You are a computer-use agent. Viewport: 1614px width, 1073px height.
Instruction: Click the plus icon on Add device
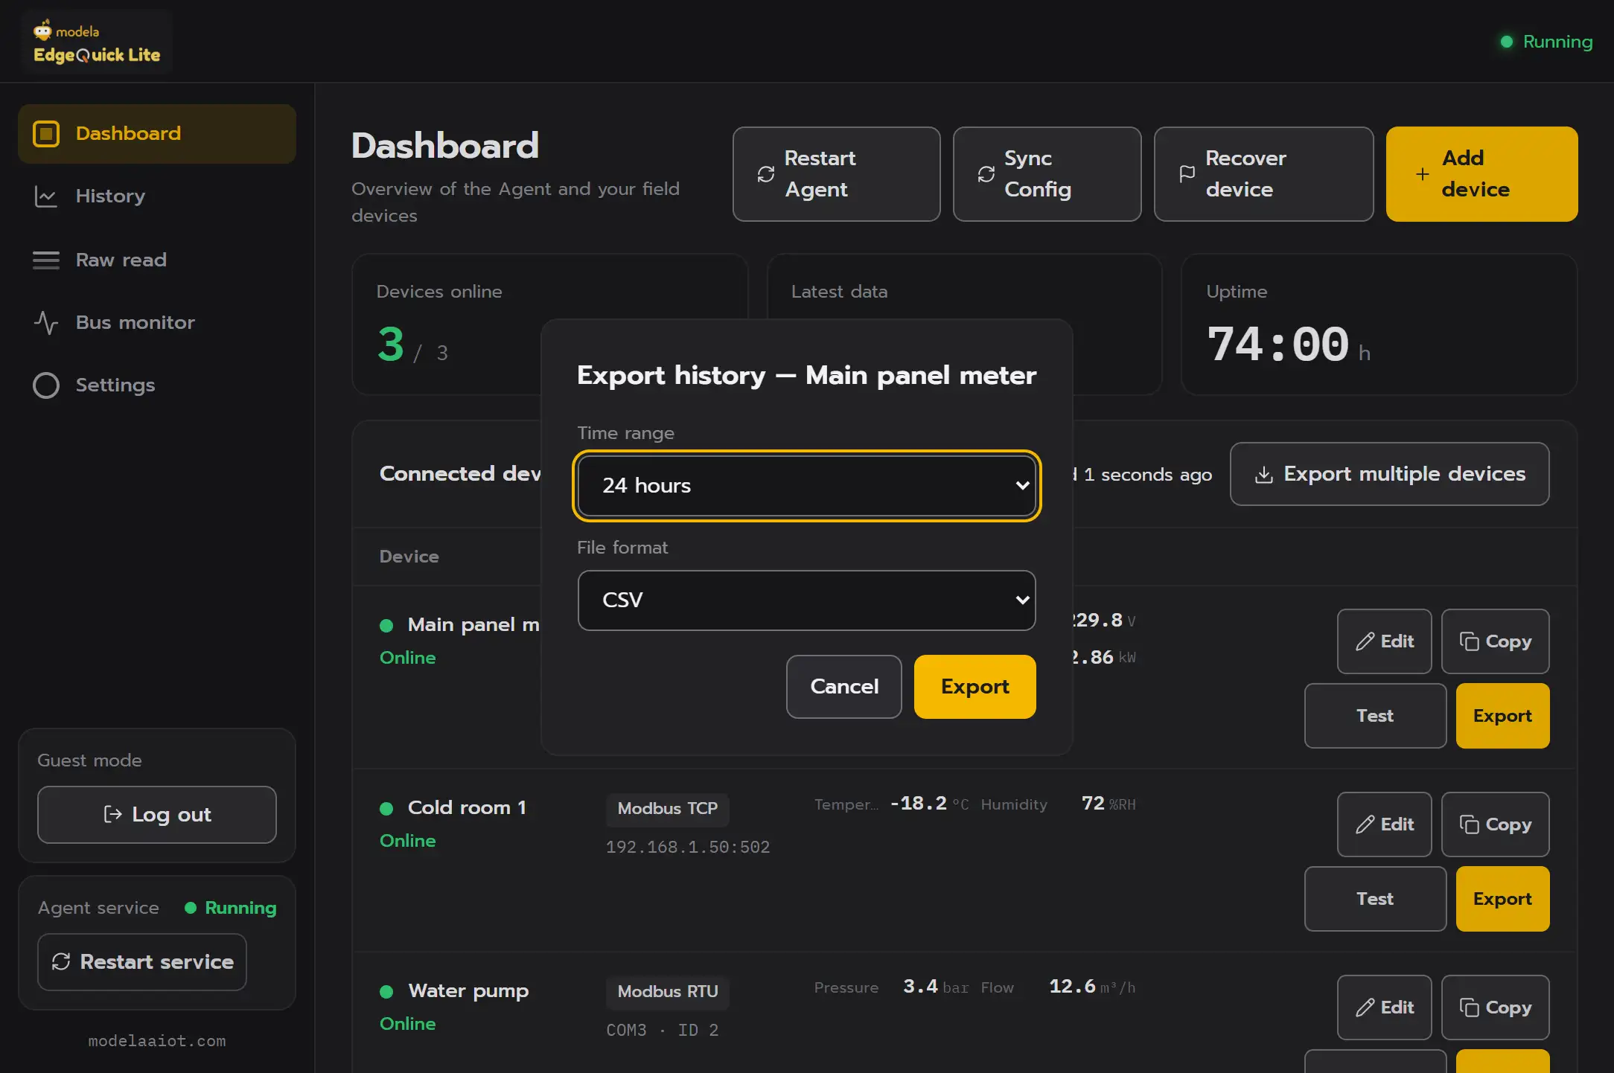click(1423, 174)
